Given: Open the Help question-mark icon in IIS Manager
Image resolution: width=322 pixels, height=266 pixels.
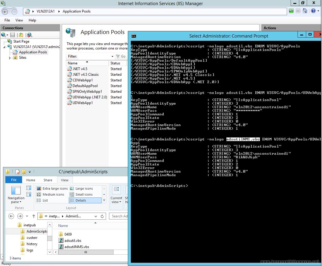Looking at the screenshot, I should pyautogui.click(x=313, y=11).
